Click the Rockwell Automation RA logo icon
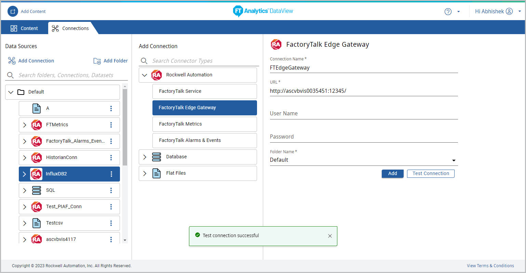This screenshot has width=526, height=273. click(x=157, y=75)
